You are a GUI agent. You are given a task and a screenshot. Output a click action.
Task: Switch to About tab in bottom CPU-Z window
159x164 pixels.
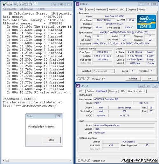click(x=142, y=91)
